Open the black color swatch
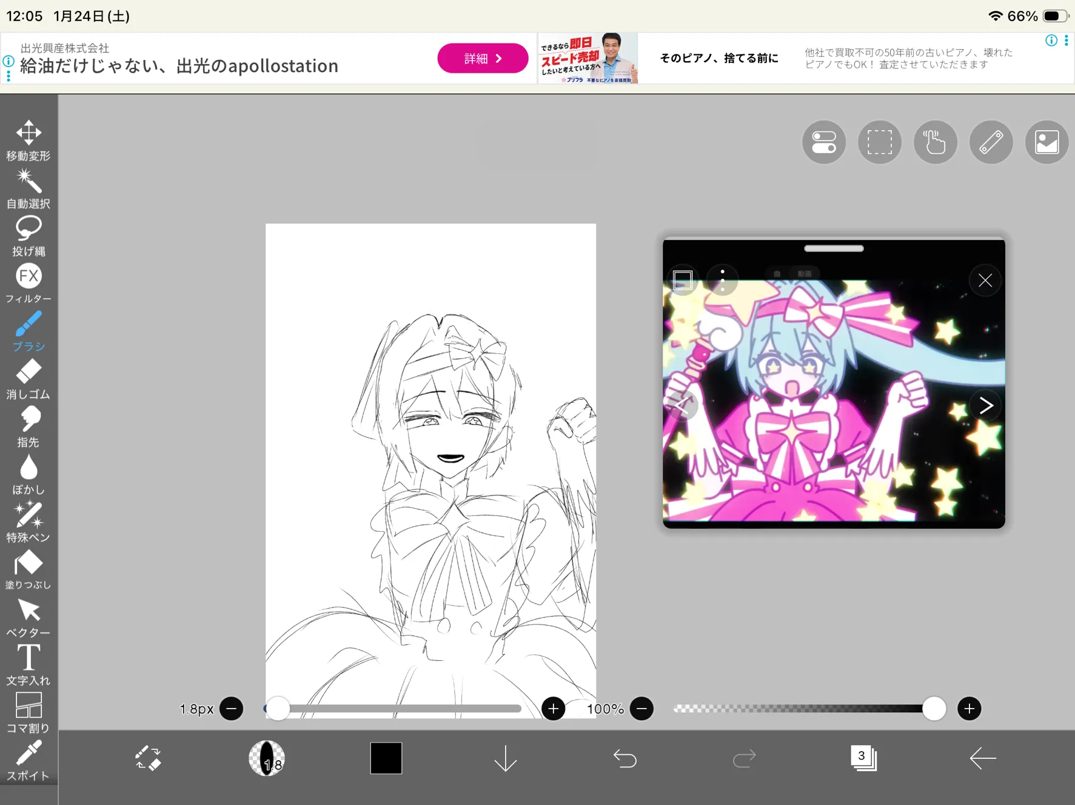1075x805 pixels. 386,758
